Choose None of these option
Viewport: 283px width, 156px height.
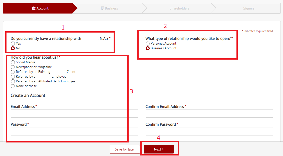13,86
